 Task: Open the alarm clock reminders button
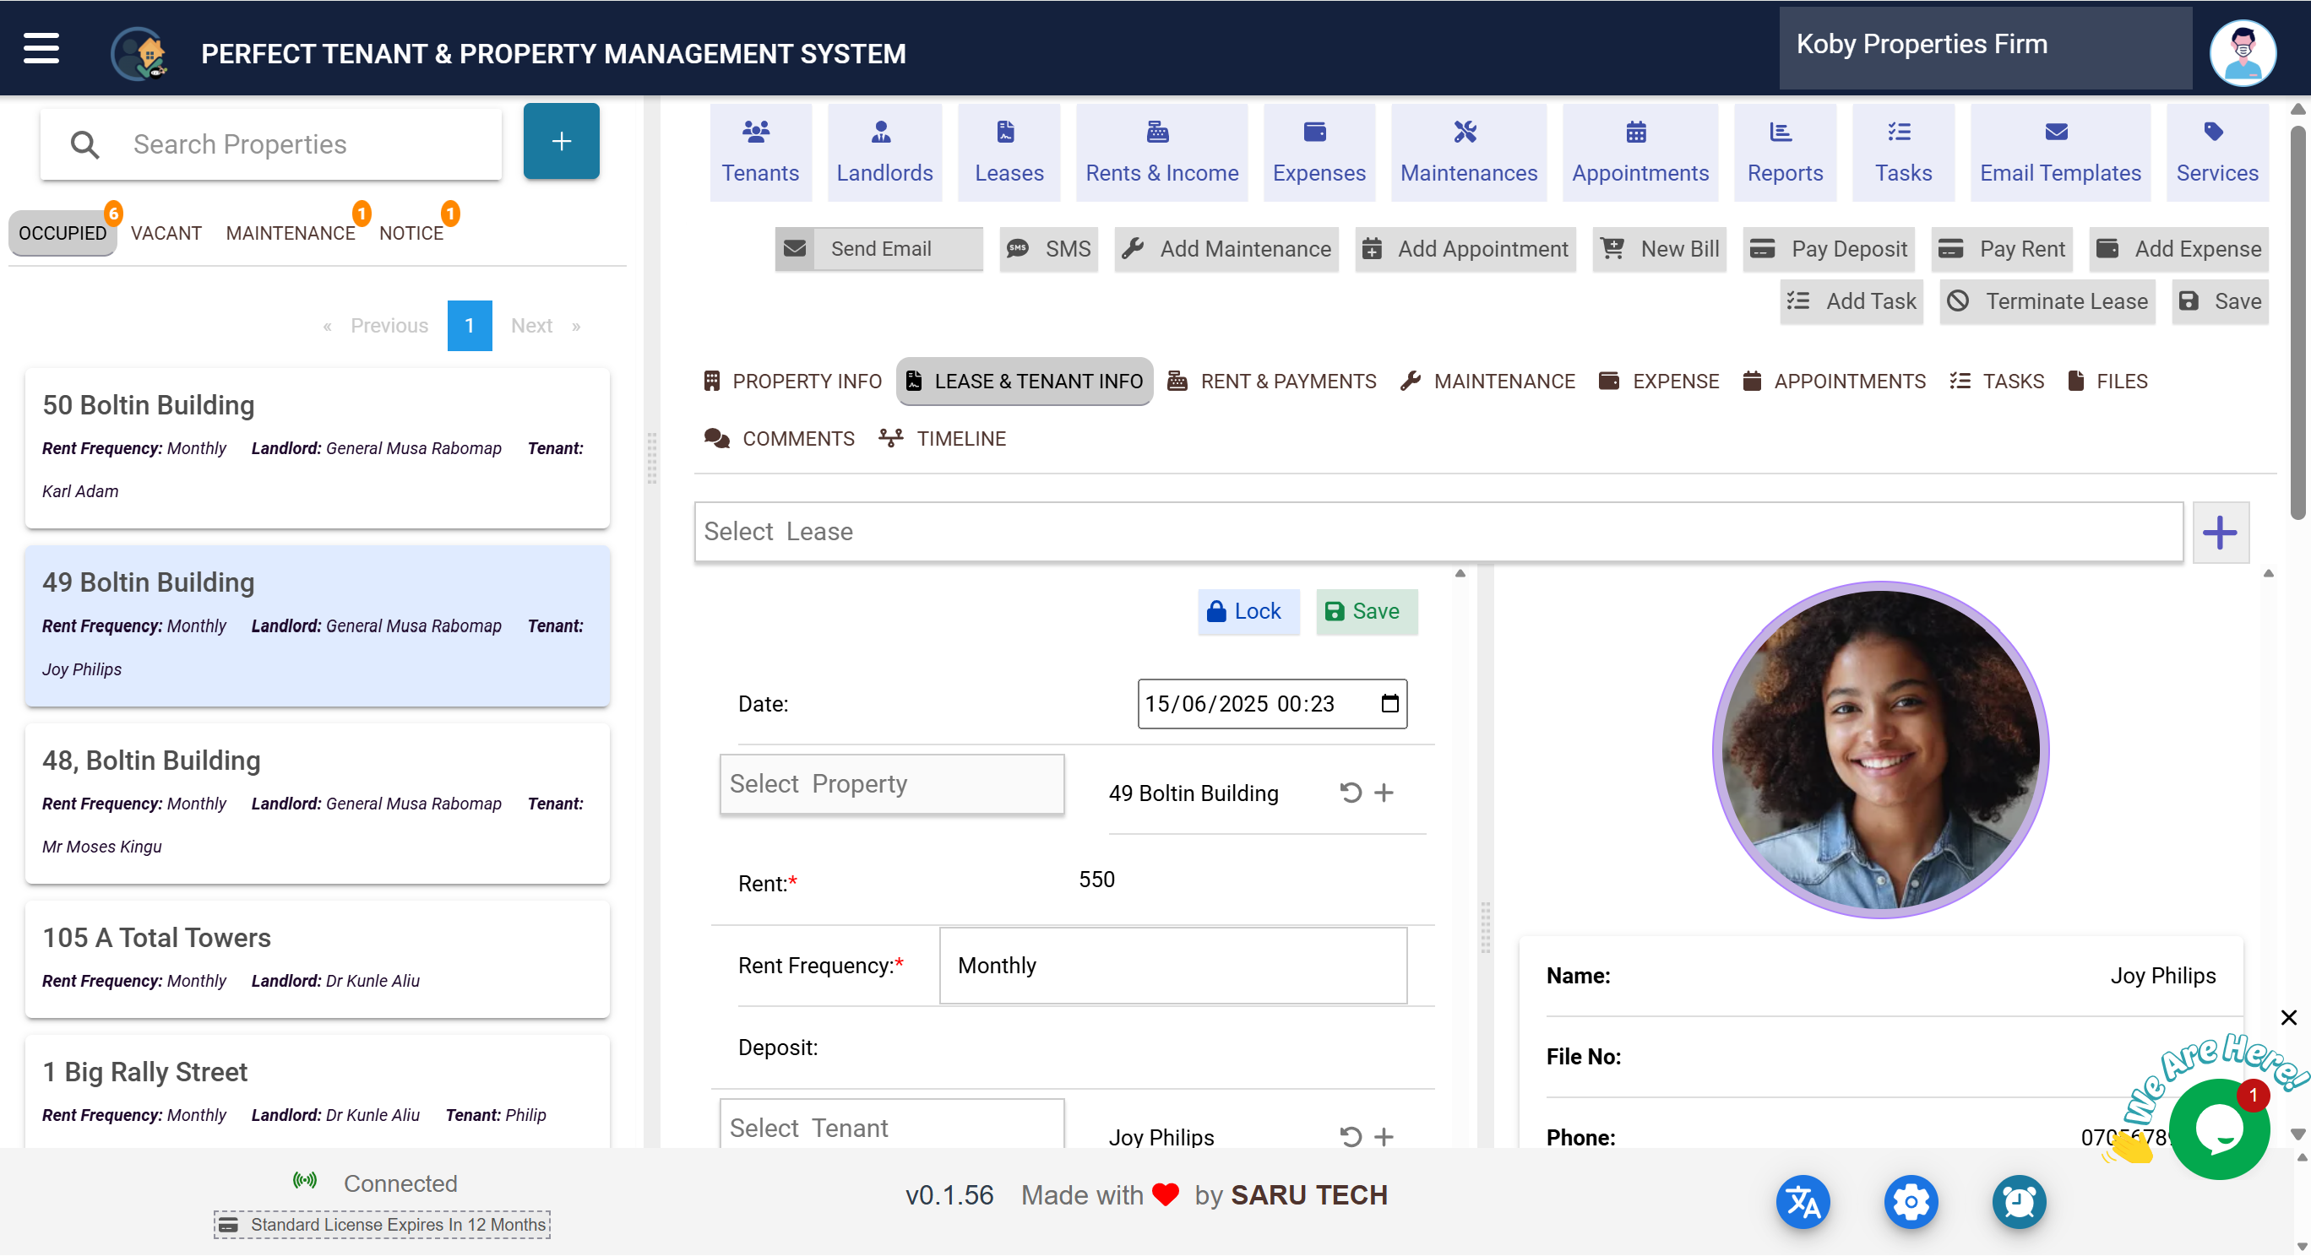pos(2019,1201)
